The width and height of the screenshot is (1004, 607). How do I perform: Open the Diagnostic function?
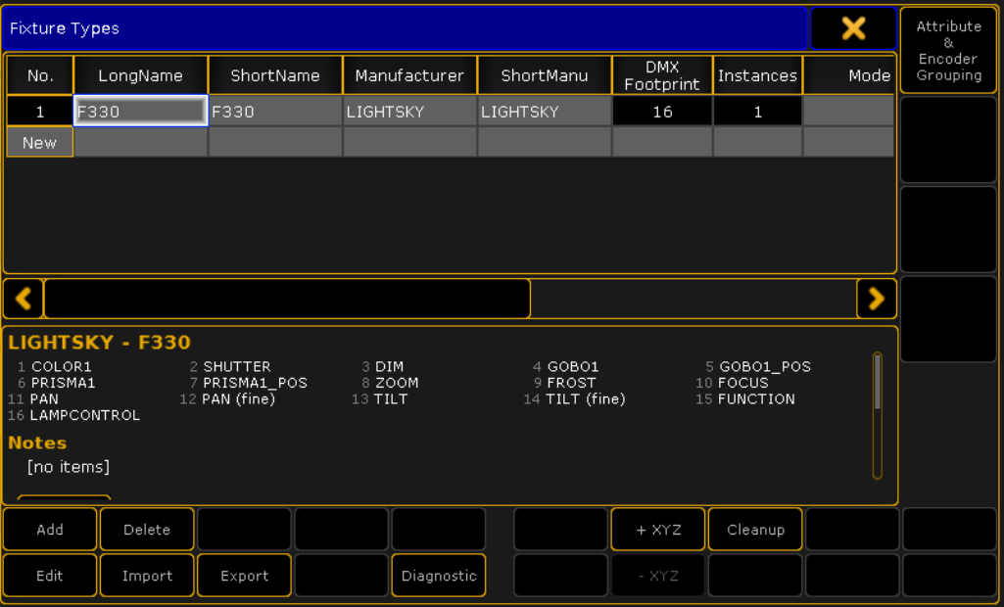[439, 576]
